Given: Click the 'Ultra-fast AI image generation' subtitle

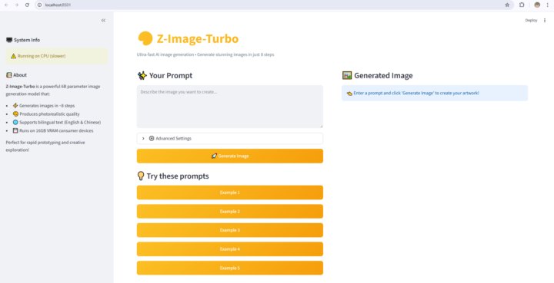Looking at the screenshot, I should (205, 54).
